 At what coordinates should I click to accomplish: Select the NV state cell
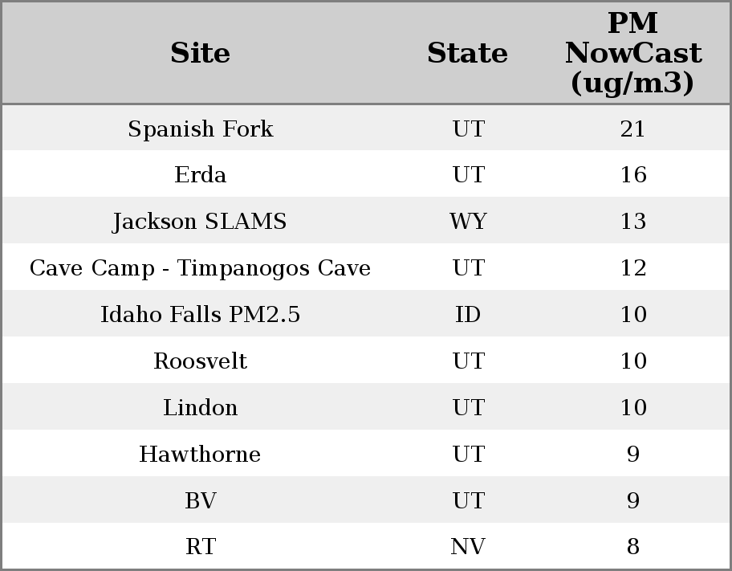coord(468,547)
